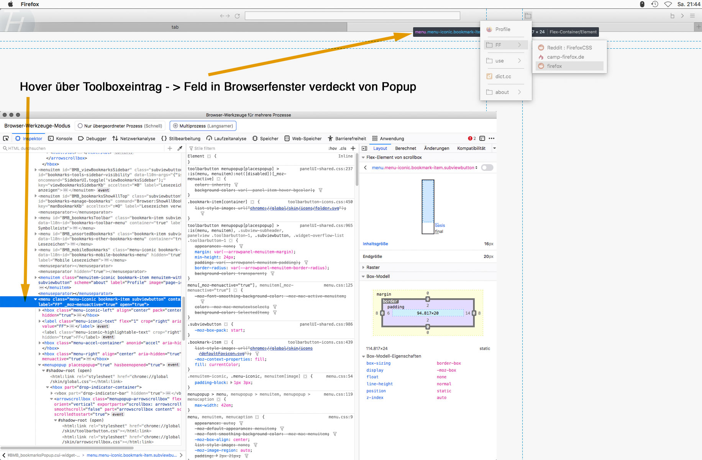Switch to the Änderungen tab
This screenshot has height=460, width=702.
point(436,148)
